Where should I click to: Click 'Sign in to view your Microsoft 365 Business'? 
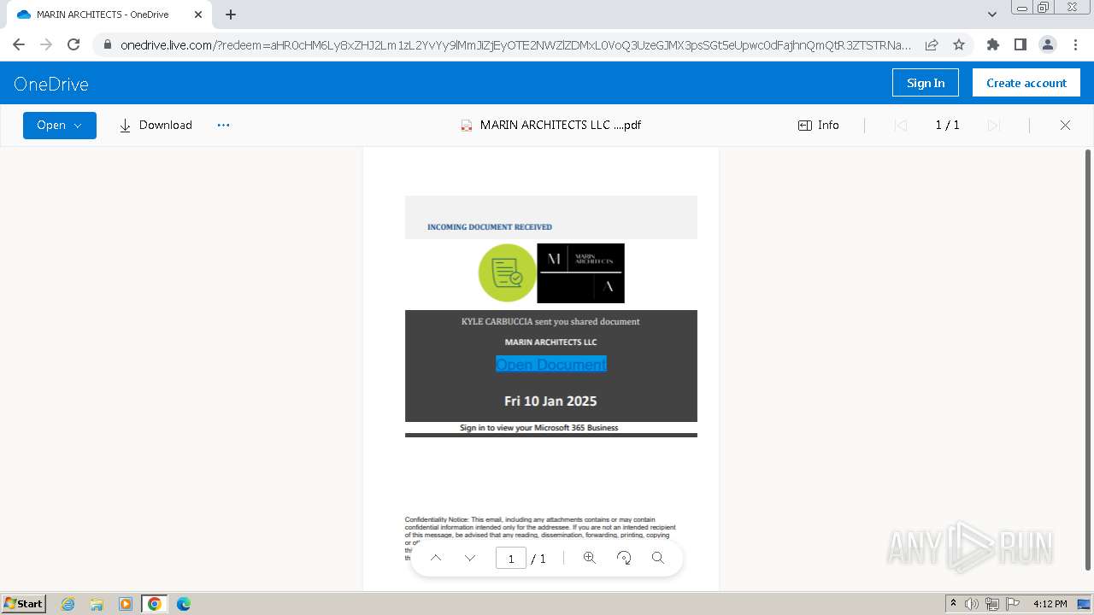click(538, 428)
